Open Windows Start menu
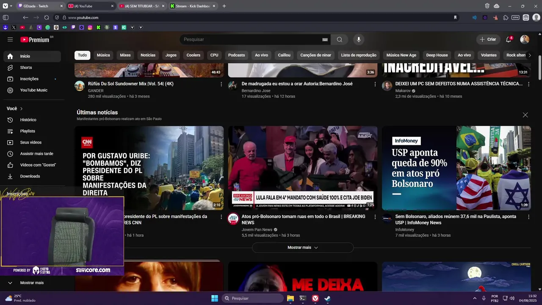 tap(215, 298)
